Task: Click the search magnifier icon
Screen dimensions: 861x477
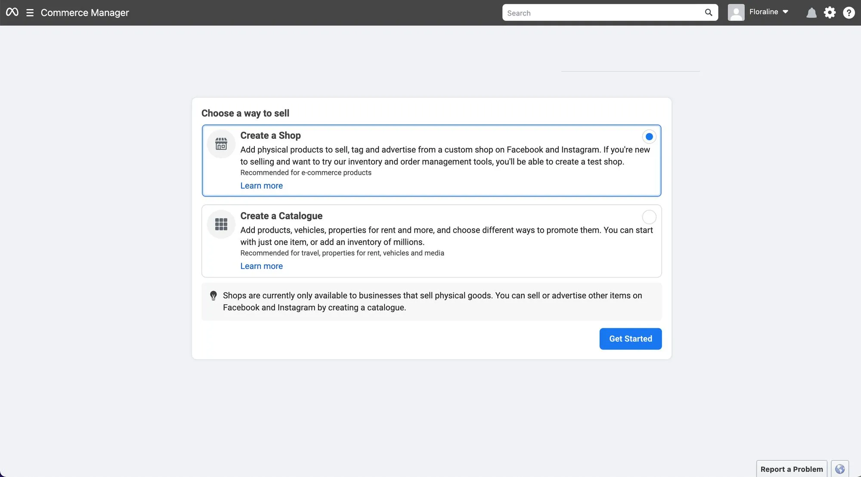Action: click(x=708, y=12)
